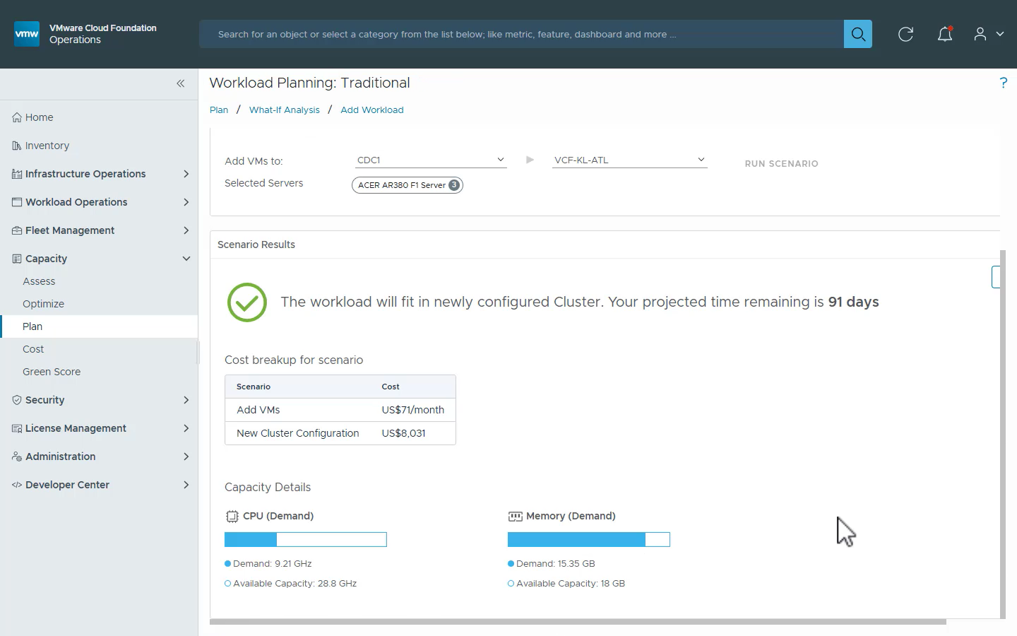Collapse the sidebar with double-chevron icon

coord(180,83)
